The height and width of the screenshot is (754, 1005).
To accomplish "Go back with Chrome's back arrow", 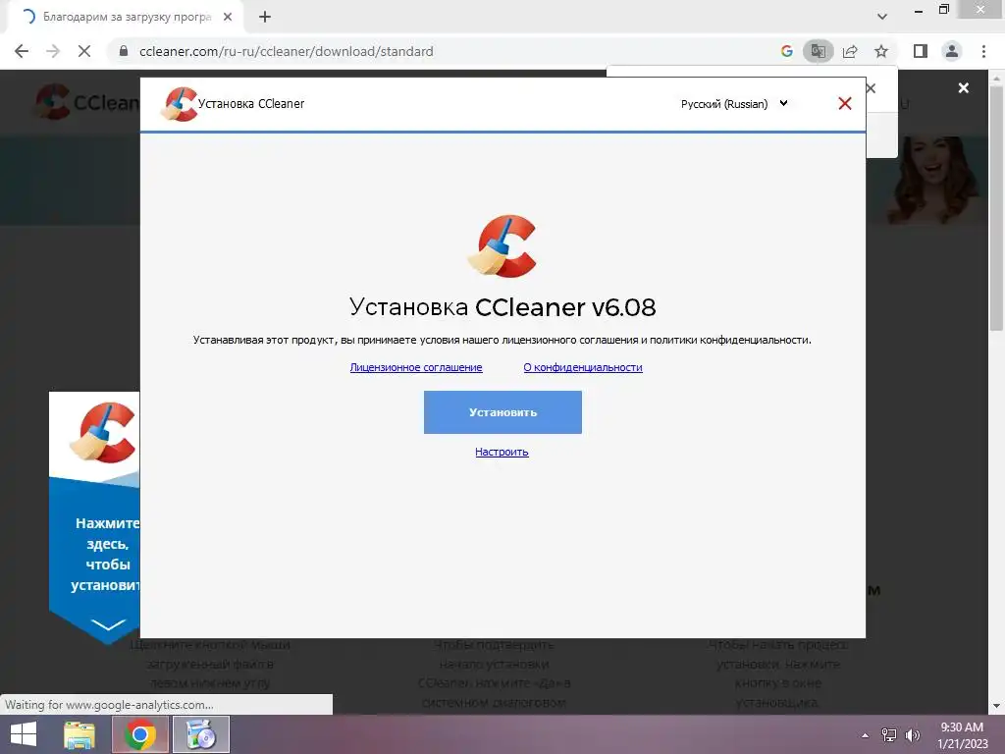I will point(22,51).
